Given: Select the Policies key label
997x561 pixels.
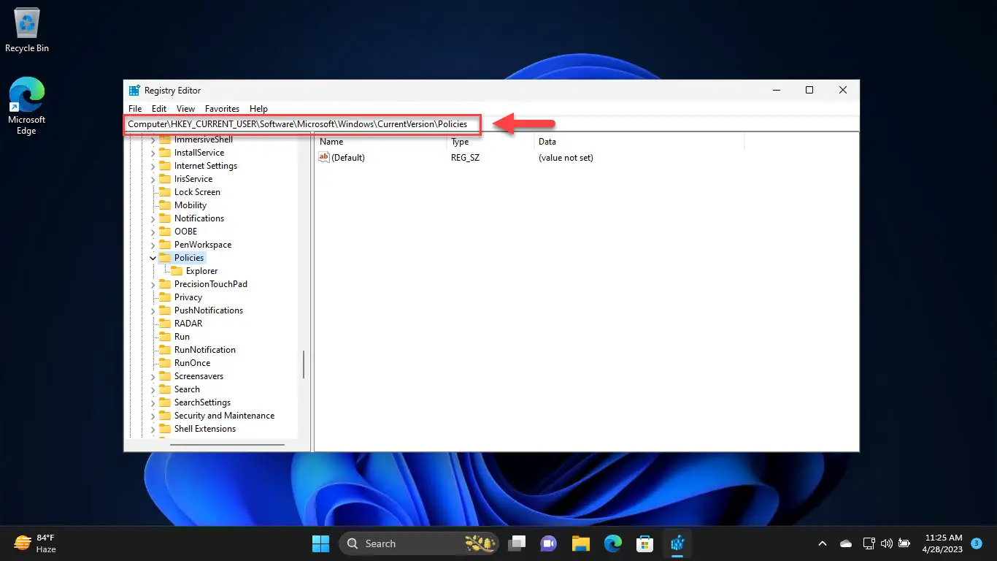Looking at the screenshot, I should coord(189,258).
